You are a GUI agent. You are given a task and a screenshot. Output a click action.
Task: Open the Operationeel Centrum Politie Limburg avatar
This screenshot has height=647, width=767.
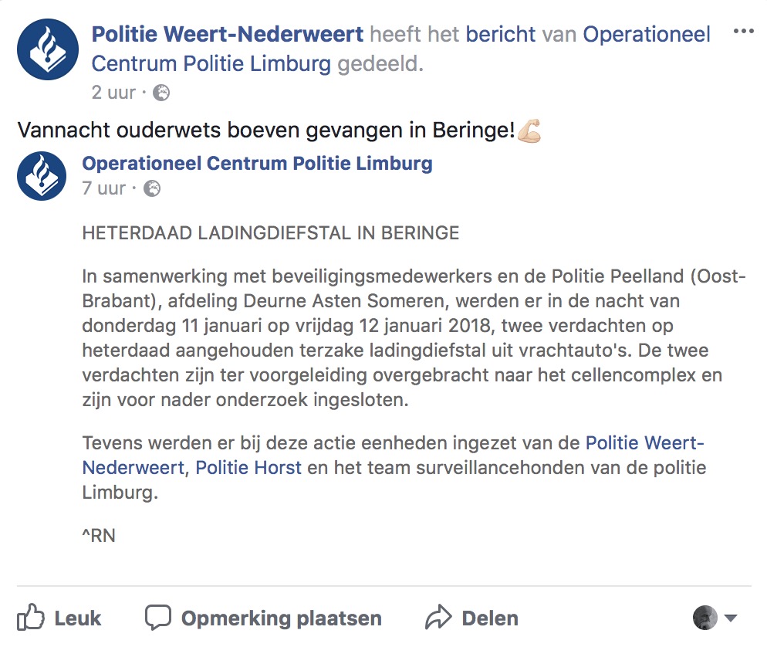click(42, 176)
